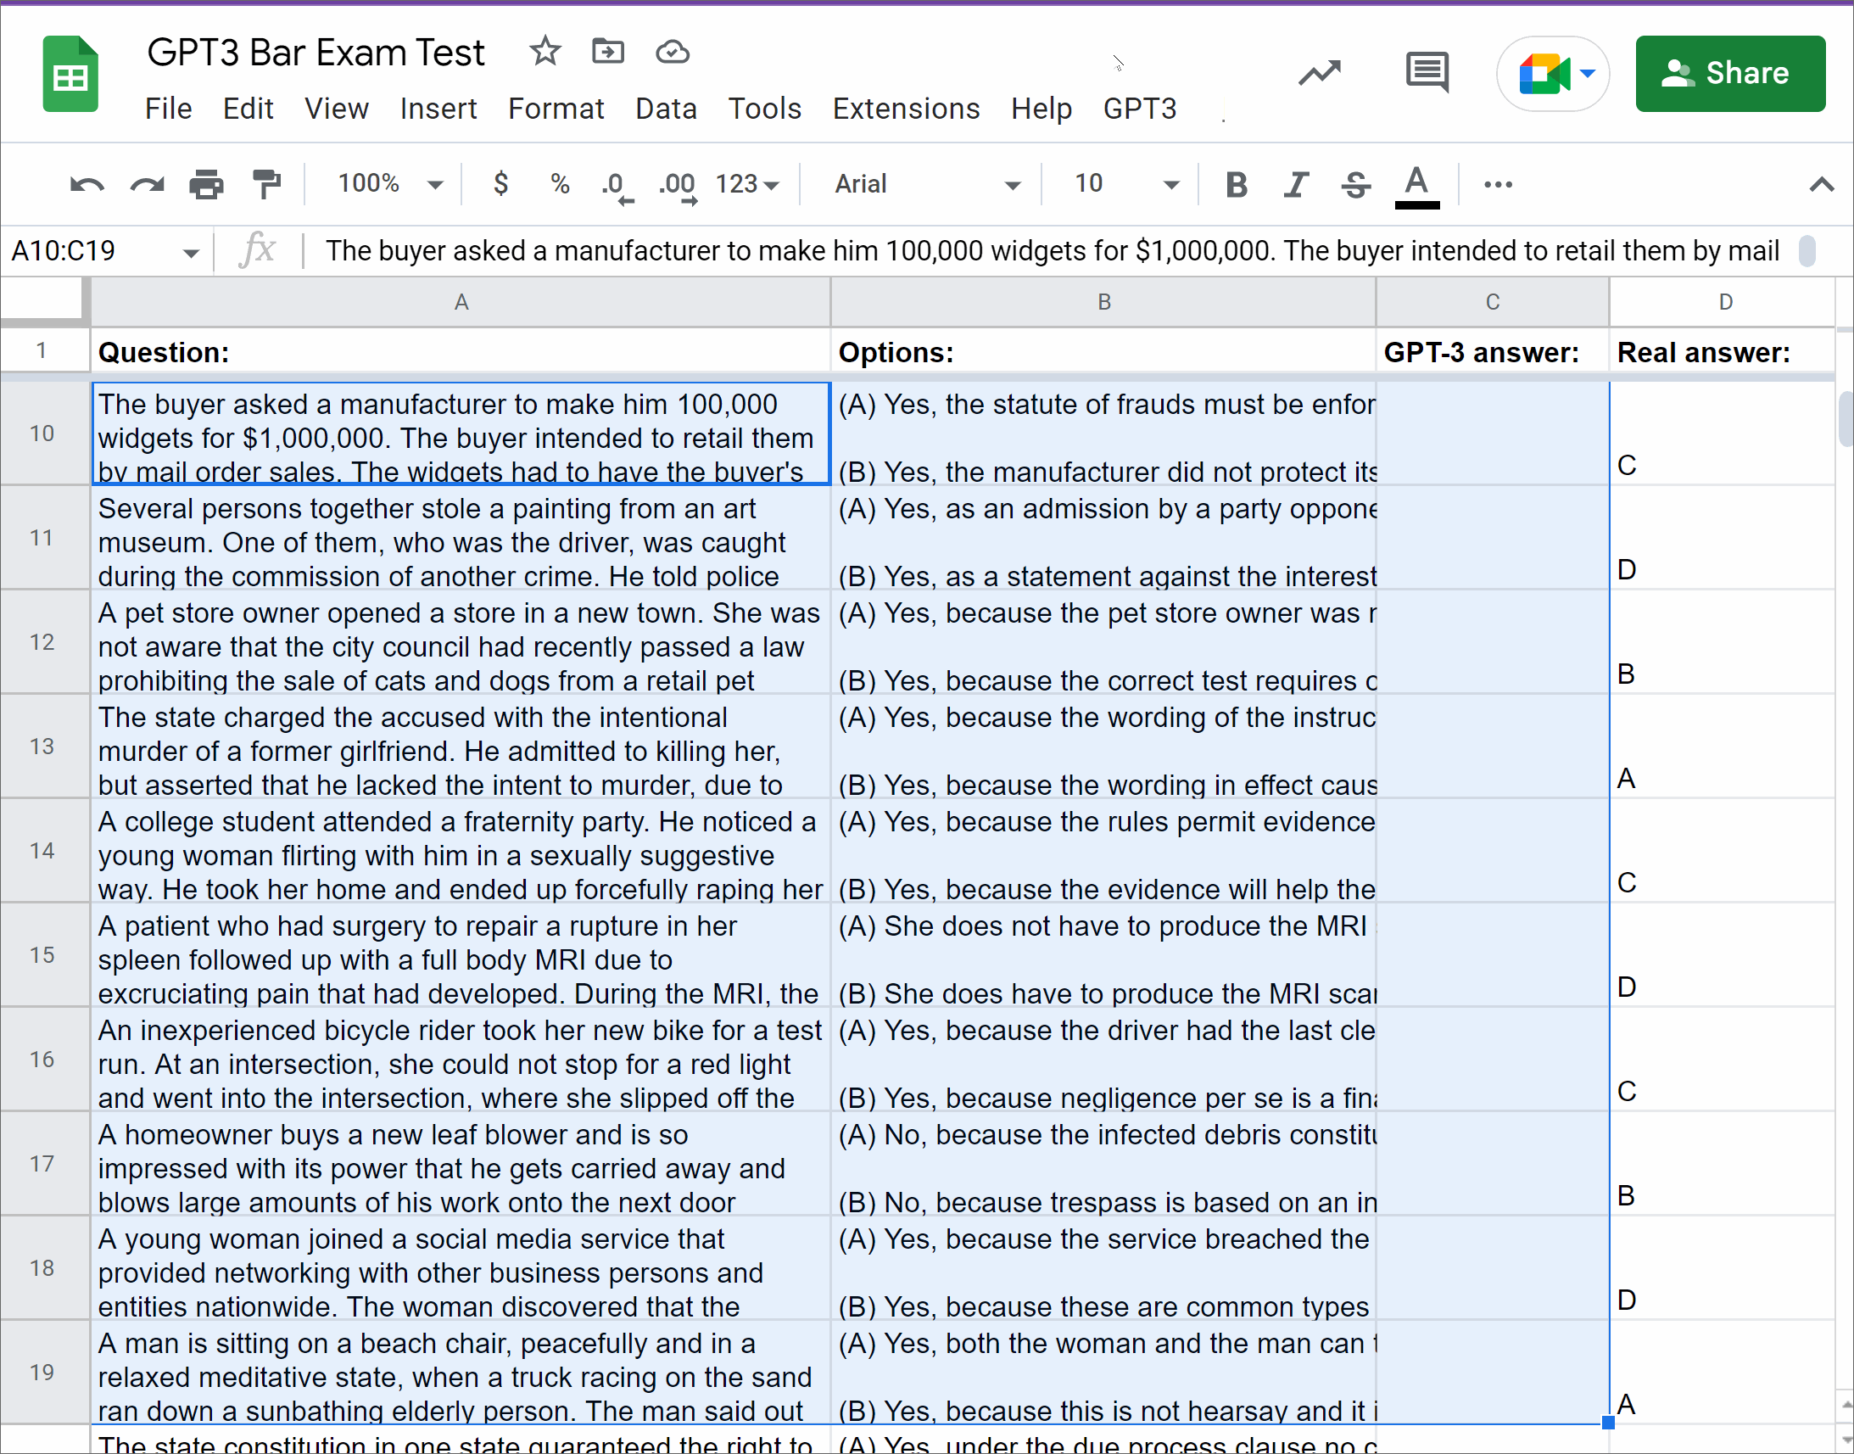Print the spreadsheet
The image size is (1854, 1454).
(206, 184)
